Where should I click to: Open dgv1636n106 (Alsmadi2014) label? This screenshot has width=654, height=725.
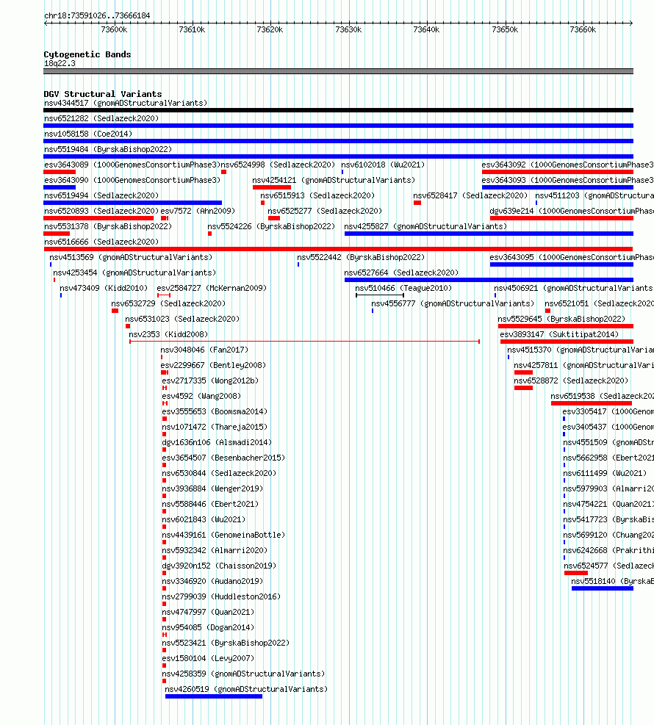pyautogui.click(x=217, y=442)
